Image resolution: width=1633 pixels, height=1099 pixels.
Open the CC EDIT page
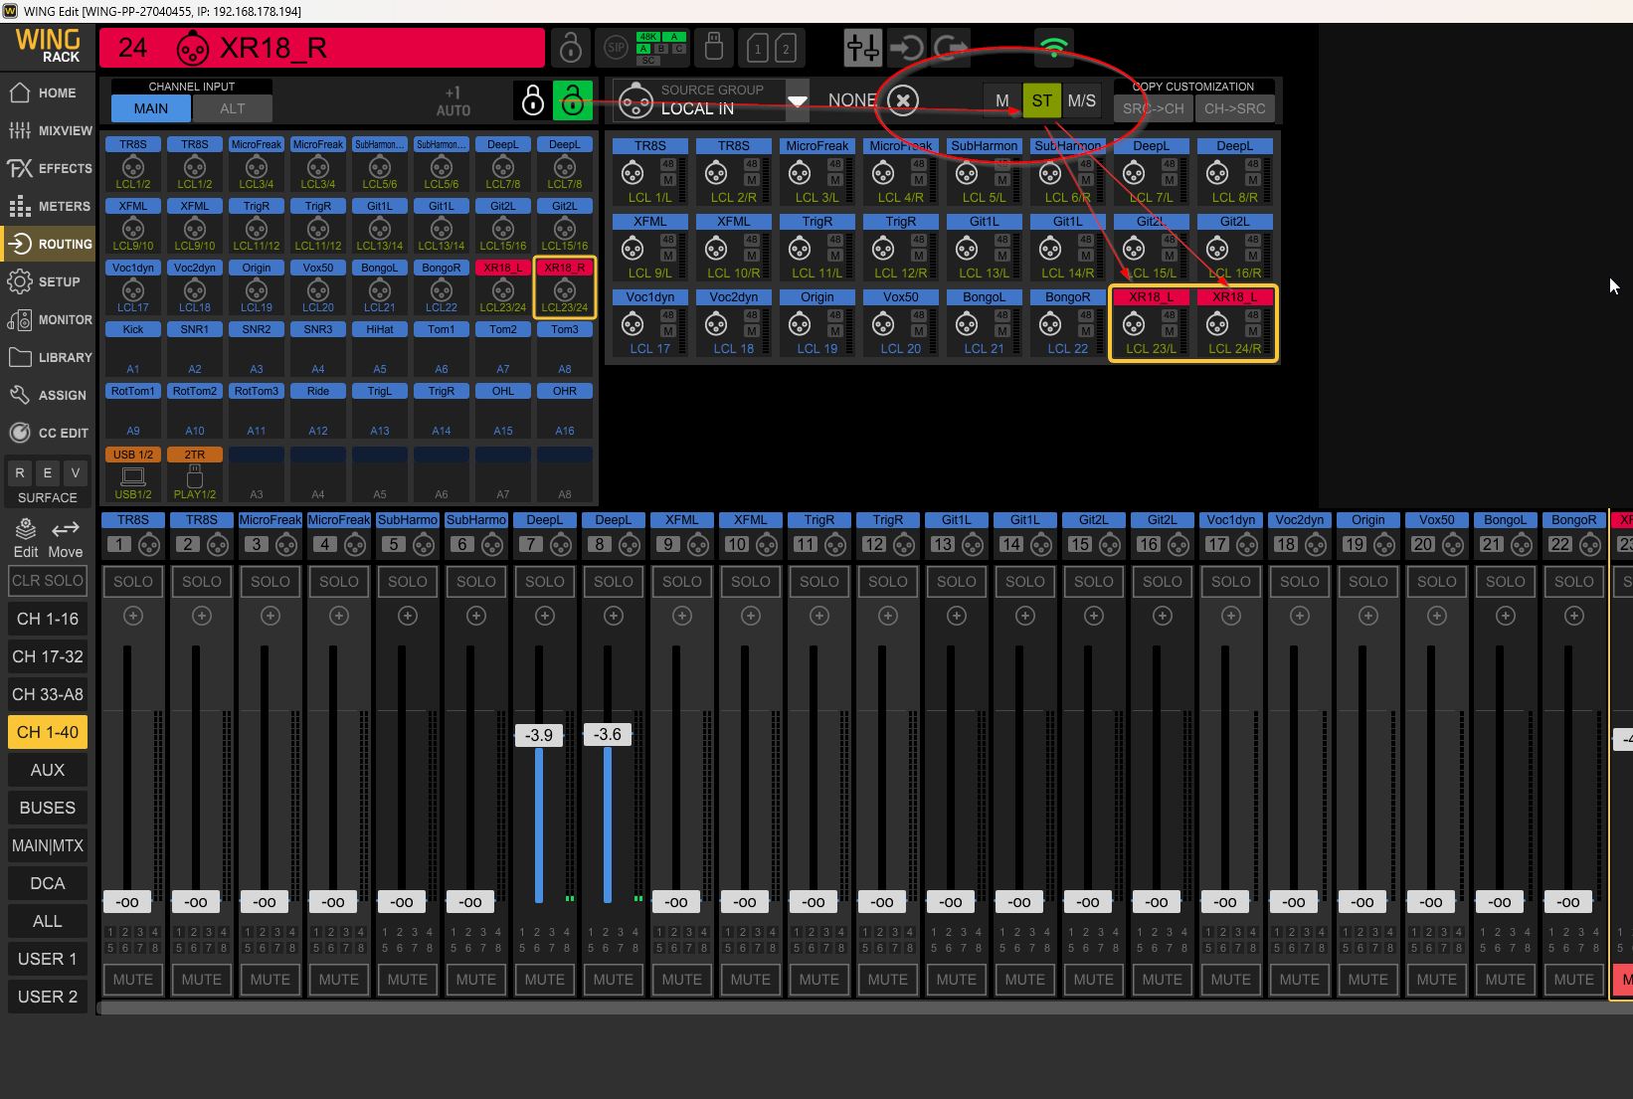[x=48, y=433]
